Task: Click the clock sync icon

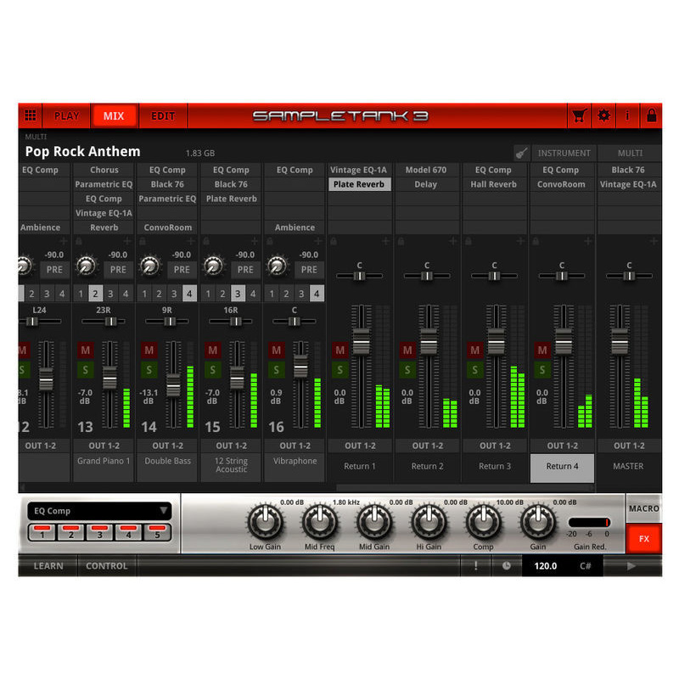Action: (x=506, y=565)
